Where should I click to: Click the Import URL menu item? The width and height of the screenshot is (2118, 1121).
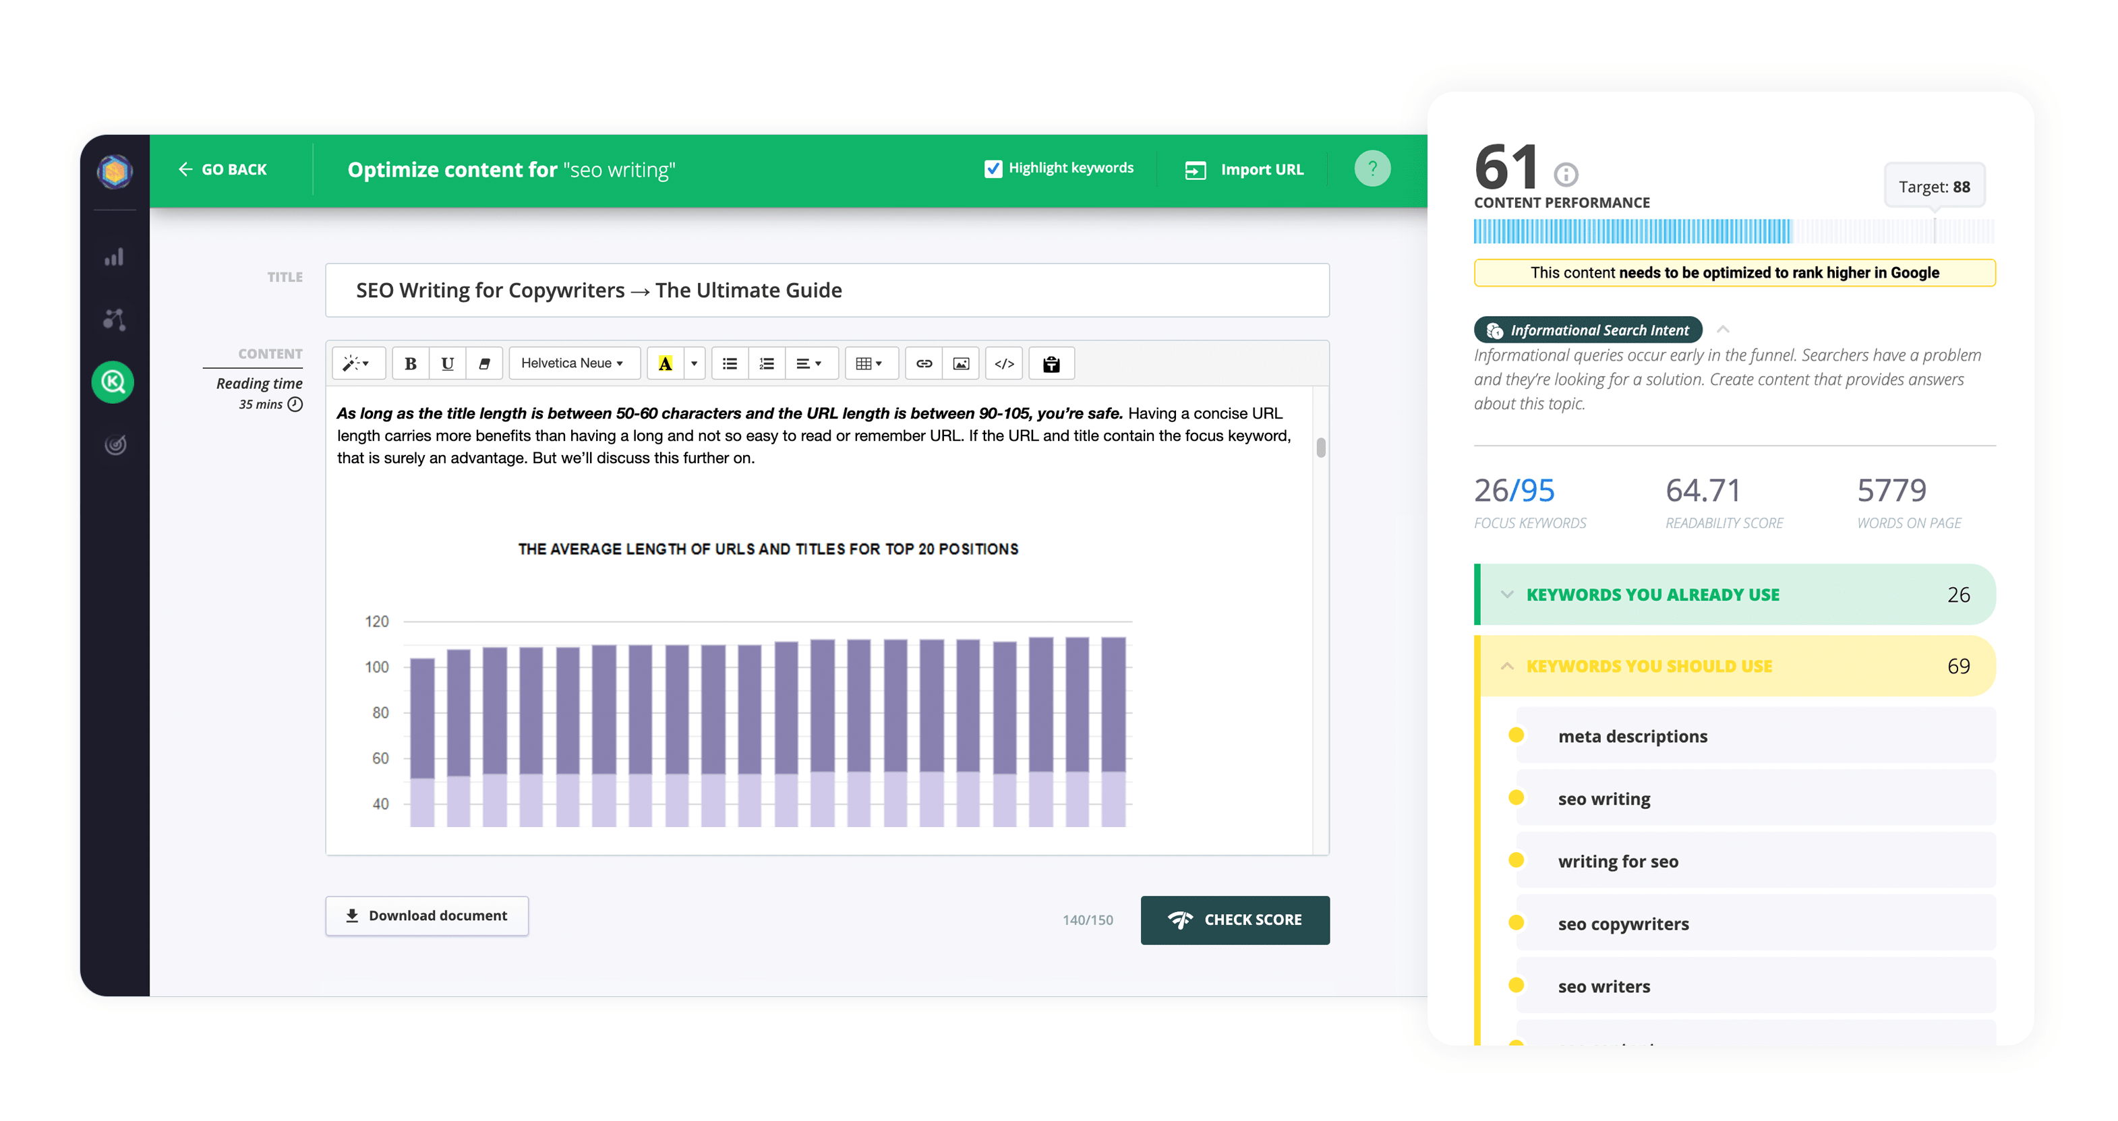(x=1244, y=168)
